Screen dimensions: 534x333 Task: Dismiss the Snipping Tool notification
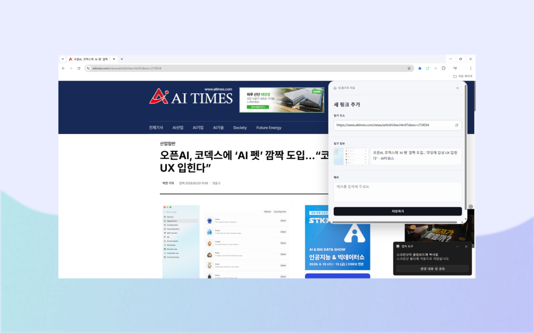tap(466, 246)
